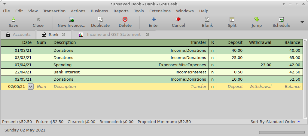Open the Business menu
The width and height of the screenshot is (308, 136).
(x=99, y=11)
